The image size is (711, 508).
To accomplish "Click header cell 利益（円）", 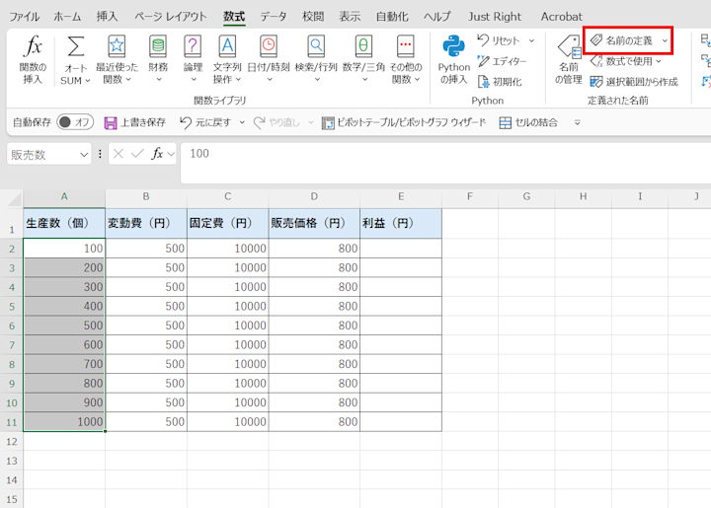I will 401,223.
